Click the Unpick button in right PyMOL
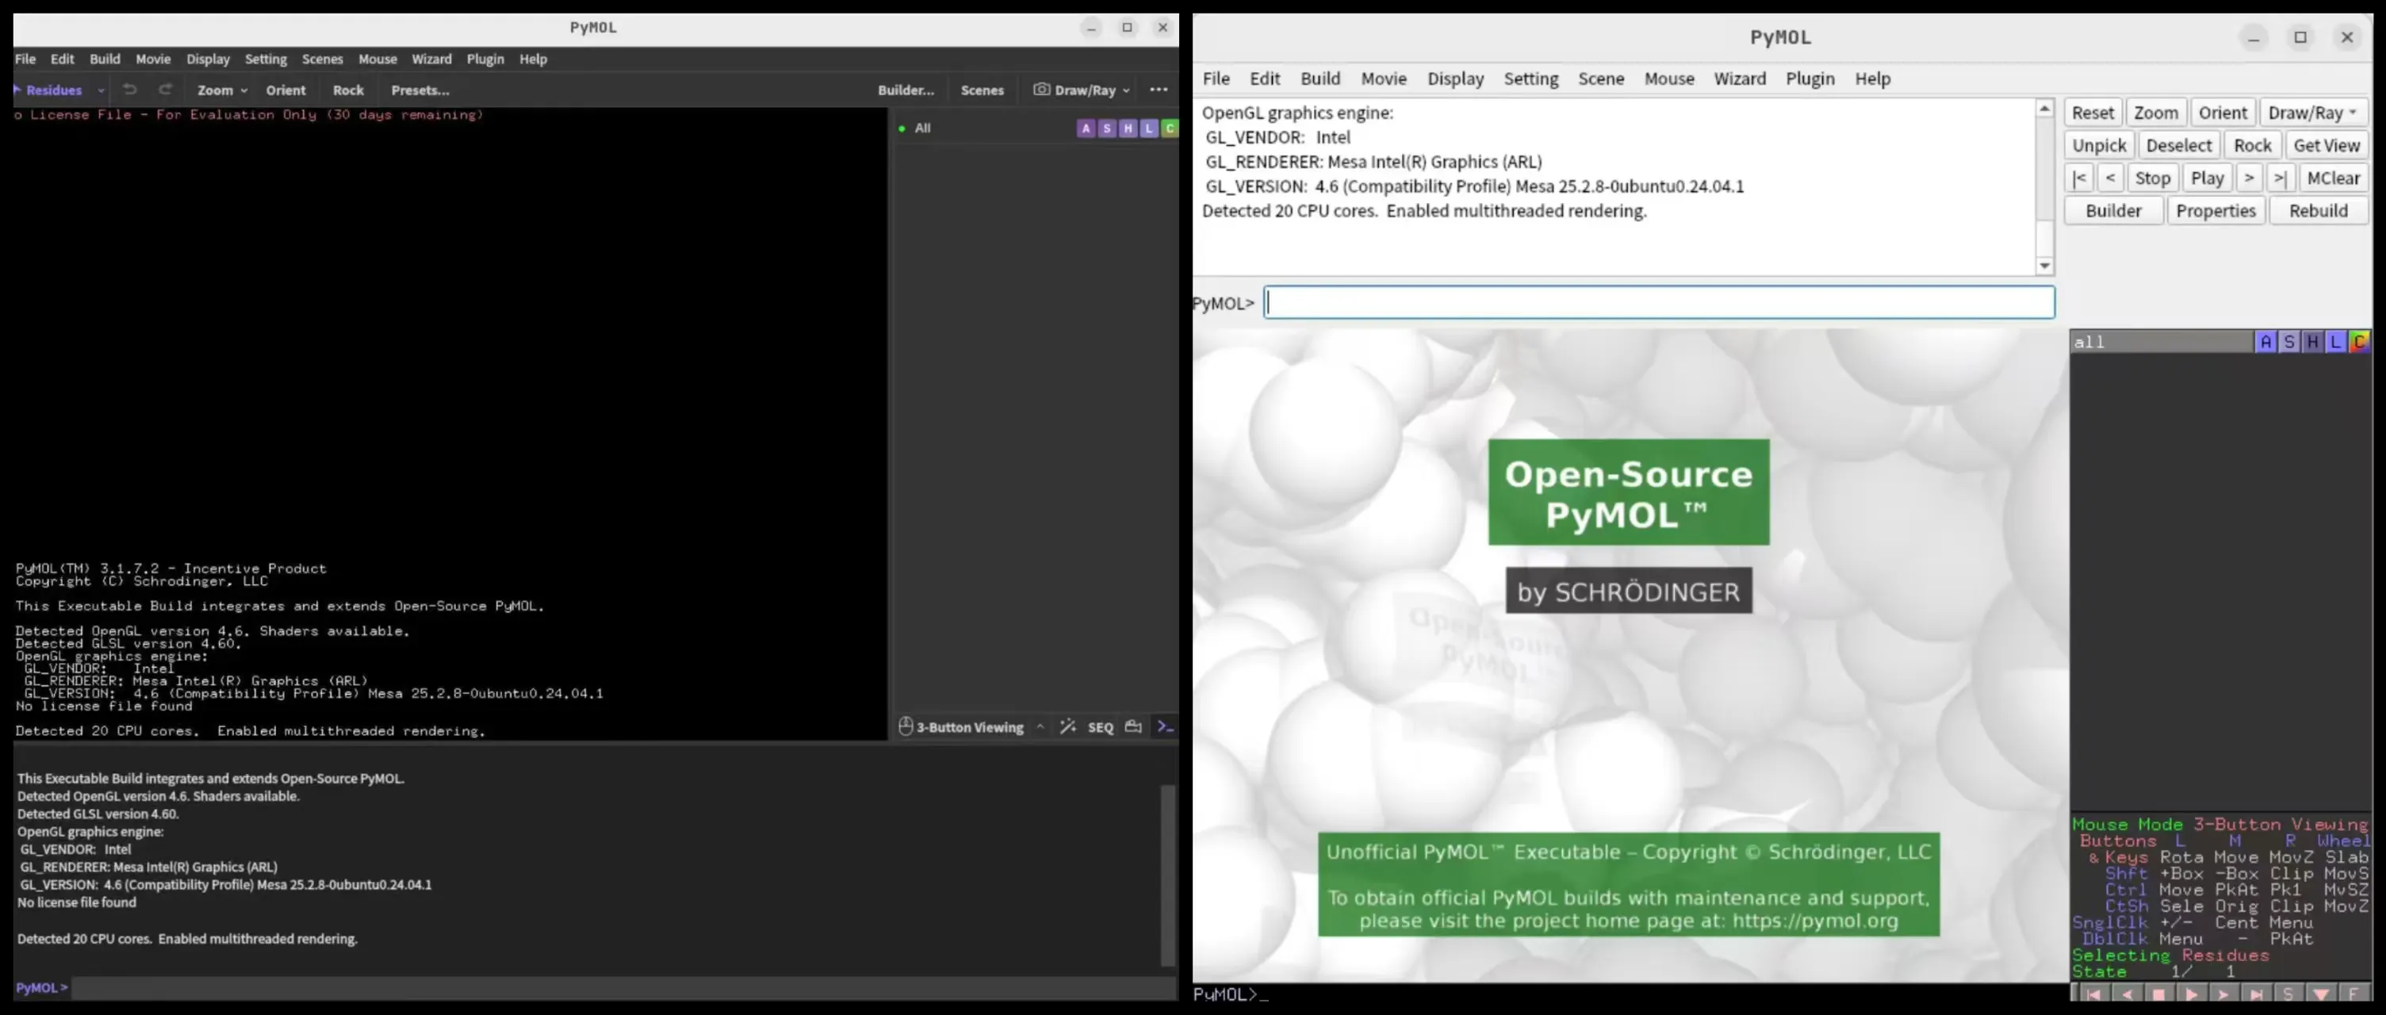 (x=2099, y=145)
